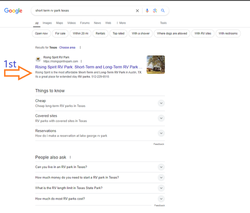250x213 pixels.
Task: Clear the search box with X icon
Action: click(137, 10)
